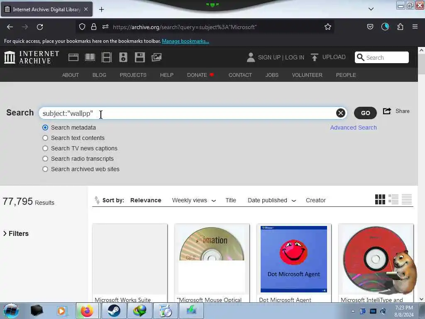Image resolution: width=425 pixels, height=319 pixels.
Task: Open the Web (Wayback Machine) media icon
Action: click(x=73, y=57)
